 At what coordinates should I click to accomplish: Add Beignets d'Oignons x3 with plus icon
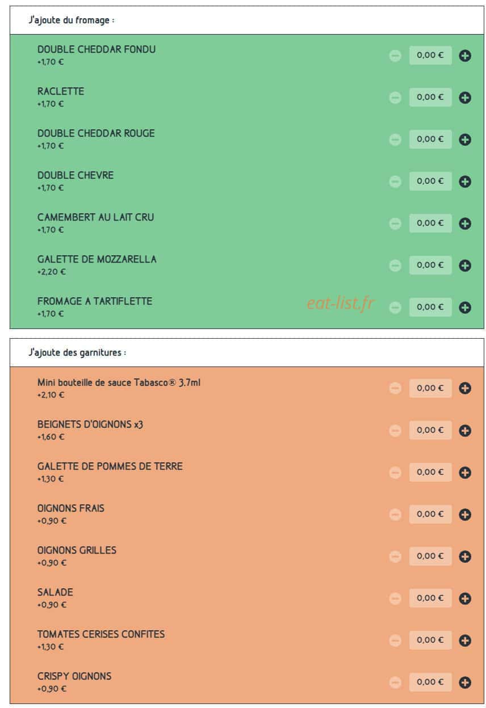point(465,431)
